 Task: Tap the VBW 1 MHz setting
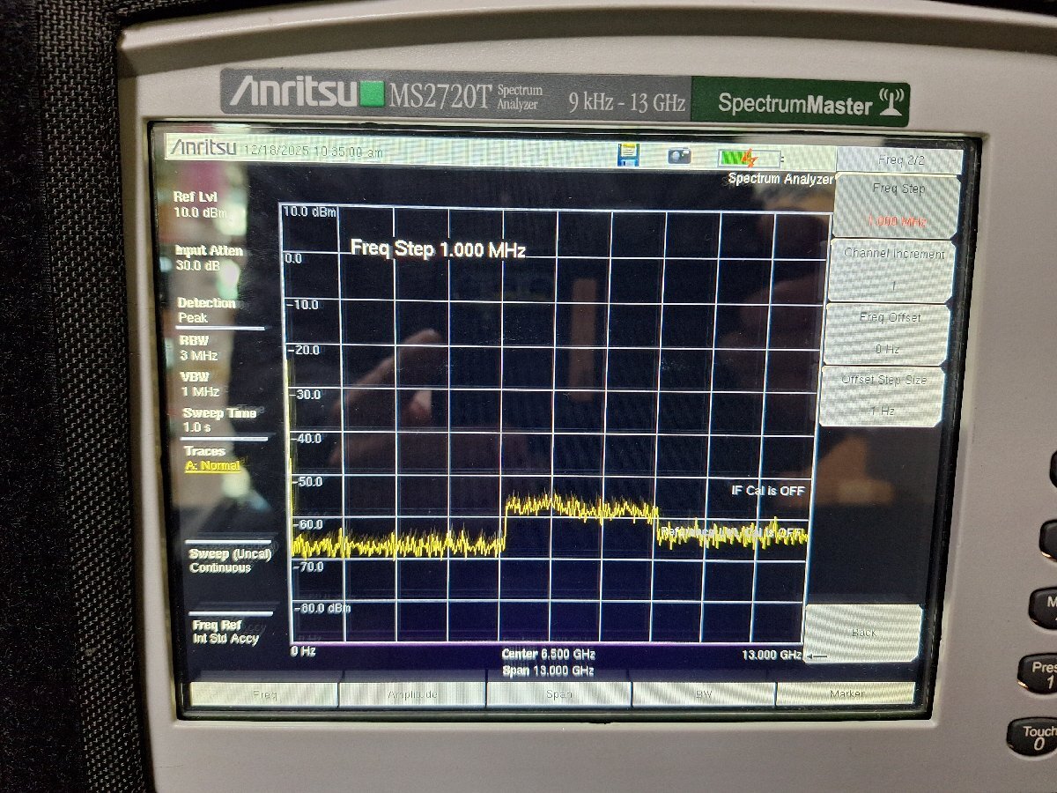click(x=200, y=384)
